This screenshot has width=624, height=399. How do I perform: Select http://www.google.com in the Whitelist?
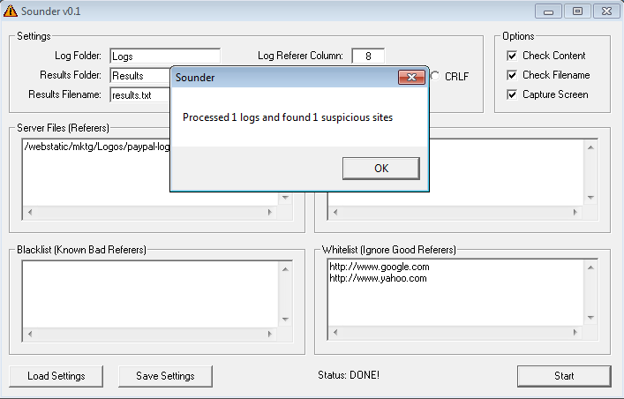[x=380, y=267]
